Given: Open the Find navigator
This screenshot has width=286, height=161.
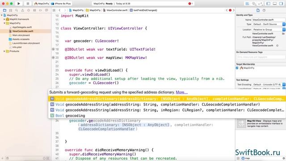Looking at the screenshot, I should coord(17,10).
